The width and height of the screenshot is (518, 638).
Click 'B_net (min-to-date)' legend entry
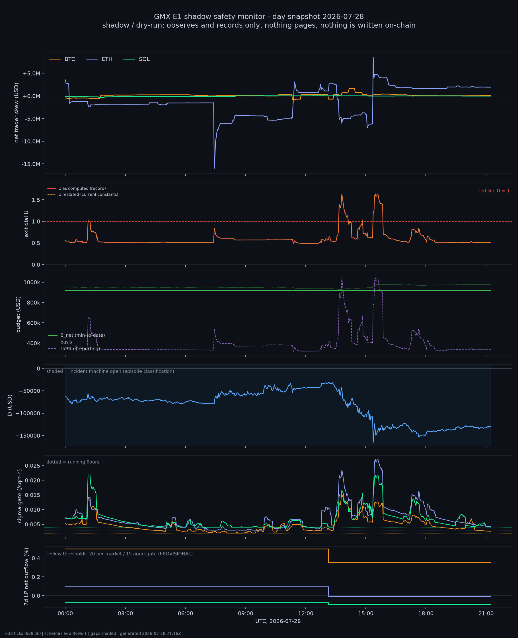coord(76,335)
